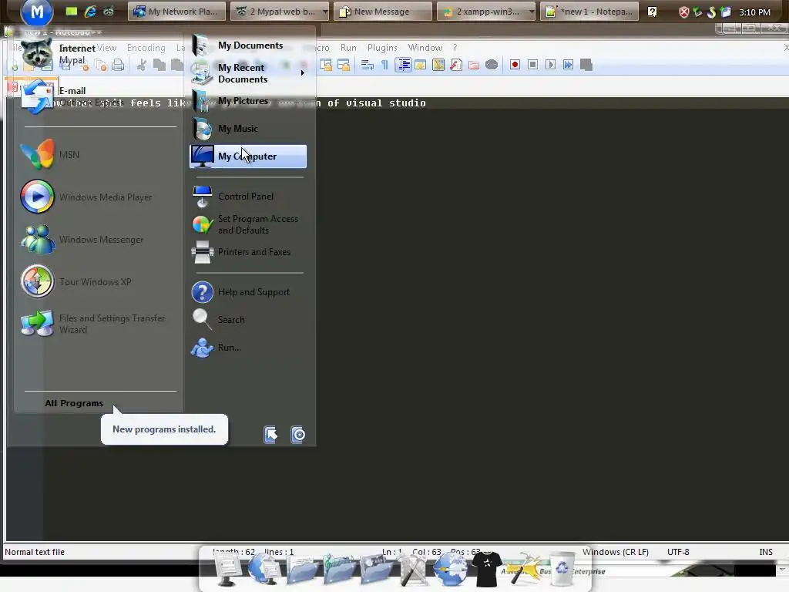Image resolution: width=789 pixels, height=592 pixels.
Task: Run macro multiple times button
Action: click(568, 65)
